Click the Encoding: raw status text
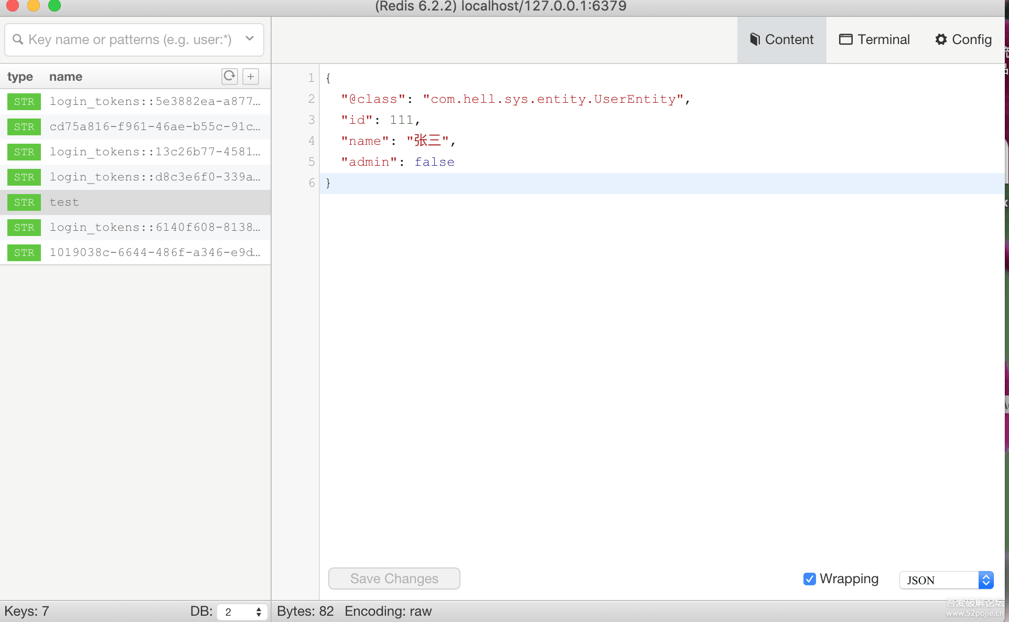This screenshot has width=1009, height=622. click(388, 612)
